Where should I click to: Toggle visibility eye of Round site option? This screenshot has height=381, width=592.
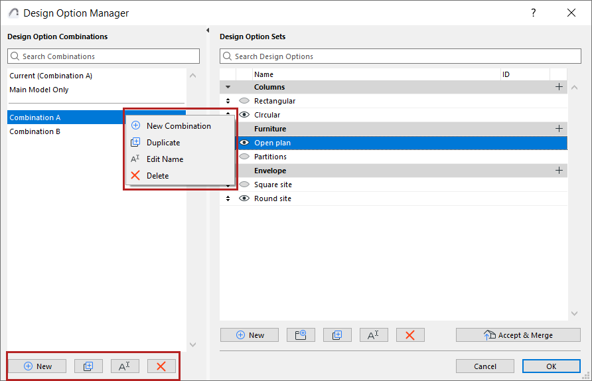click(244, 198)
